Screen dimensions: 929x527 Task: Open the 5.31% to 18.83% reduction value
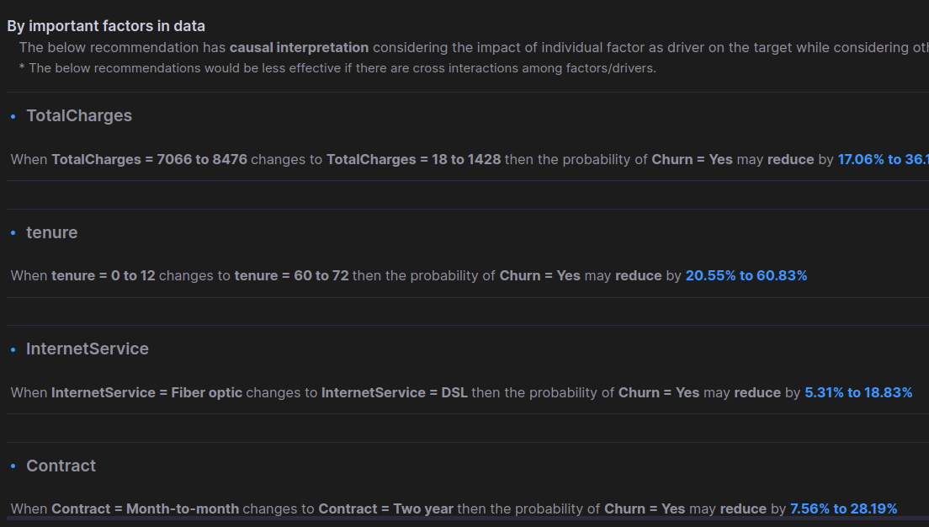[x=858, y=392]
